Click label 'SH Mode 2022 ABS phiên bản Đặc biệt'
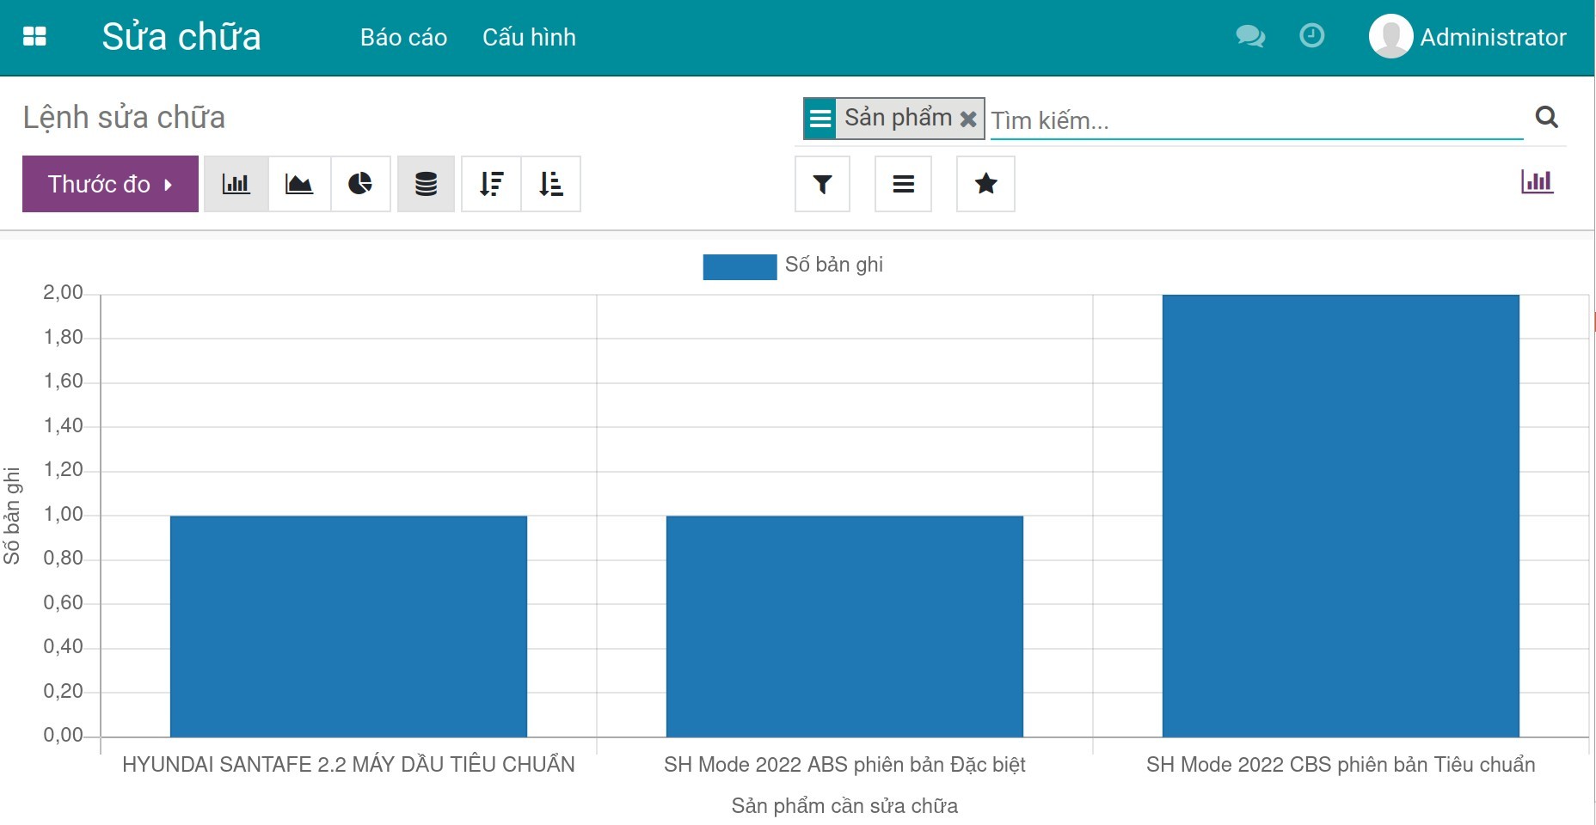The height and width of the screenshot is (825, 1596). [x=844, y=765]
